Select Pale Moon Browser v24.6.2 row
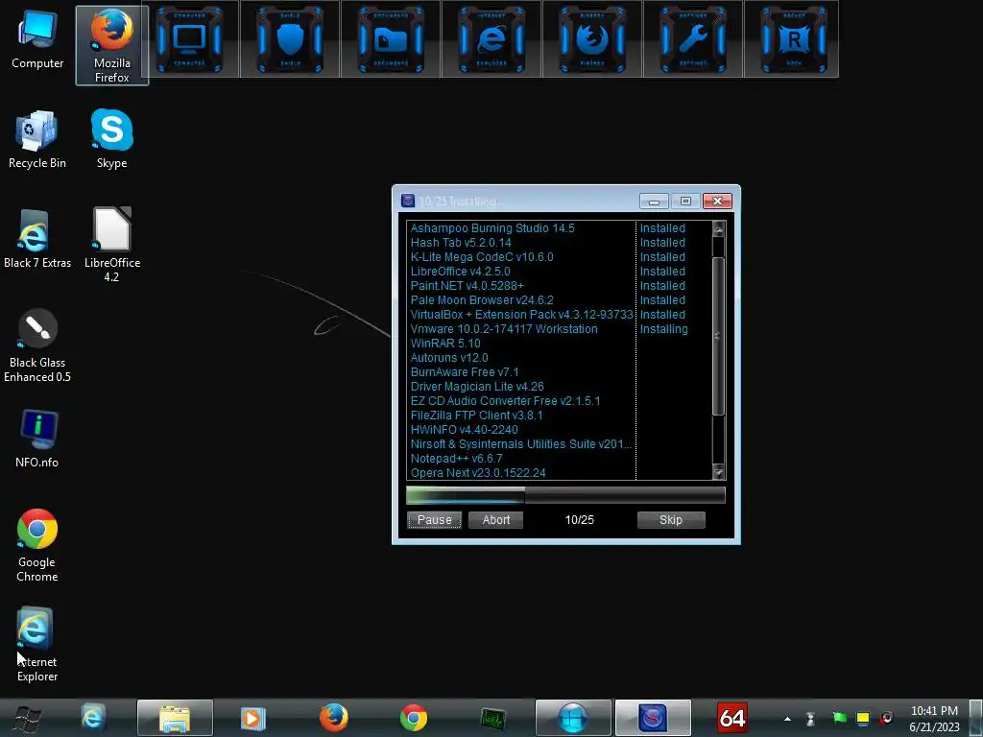 click(482, 300)
